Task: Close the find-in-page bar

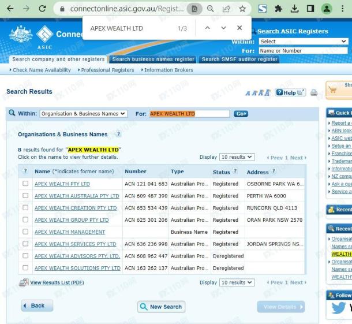Action: (239, 28)
